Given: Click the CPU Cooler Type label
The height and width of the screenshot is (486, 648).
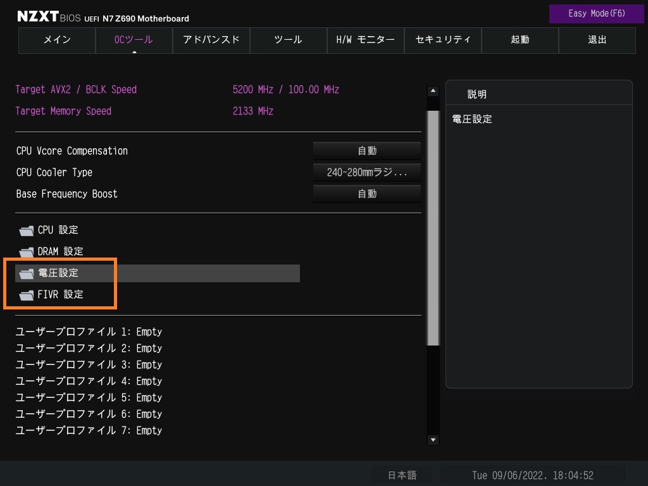Looking at the screenshot, I should pos(54,172).
